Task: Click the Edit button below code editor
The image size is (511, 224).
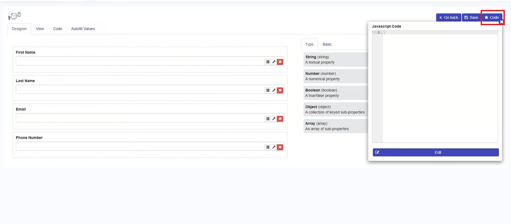Action: (436, 152)
